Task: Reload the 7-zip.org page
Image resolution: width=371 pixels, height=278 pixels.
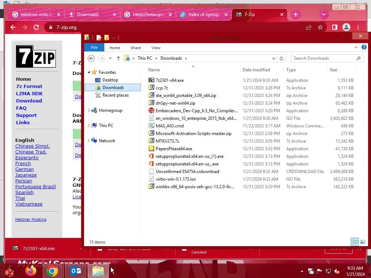Action: 36,28
